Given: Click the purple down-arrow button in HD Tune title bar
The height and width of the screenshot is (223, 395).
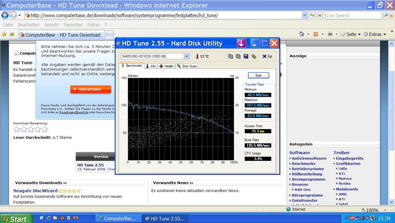Looking at the screenshot, I should pos(241,43).
